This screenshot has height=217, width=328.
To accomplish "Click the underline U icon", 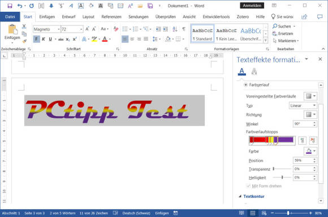I will click(x=50, y=39).
